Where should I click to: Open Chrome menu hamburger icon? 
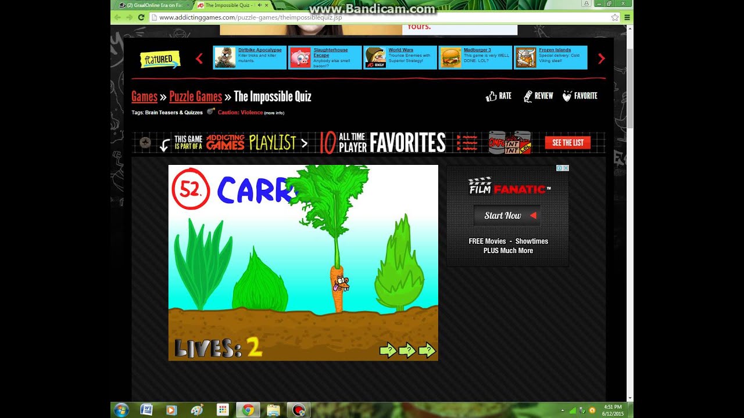click(x=627, y=17)
